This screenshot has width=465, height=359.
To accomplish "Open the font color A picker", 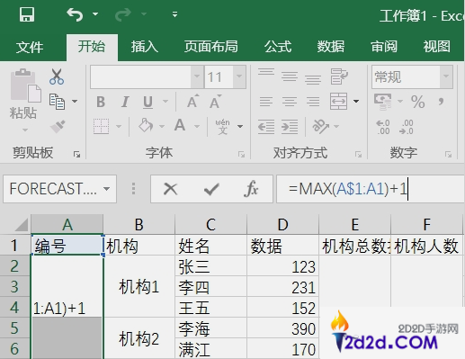I will pos(180,126).
